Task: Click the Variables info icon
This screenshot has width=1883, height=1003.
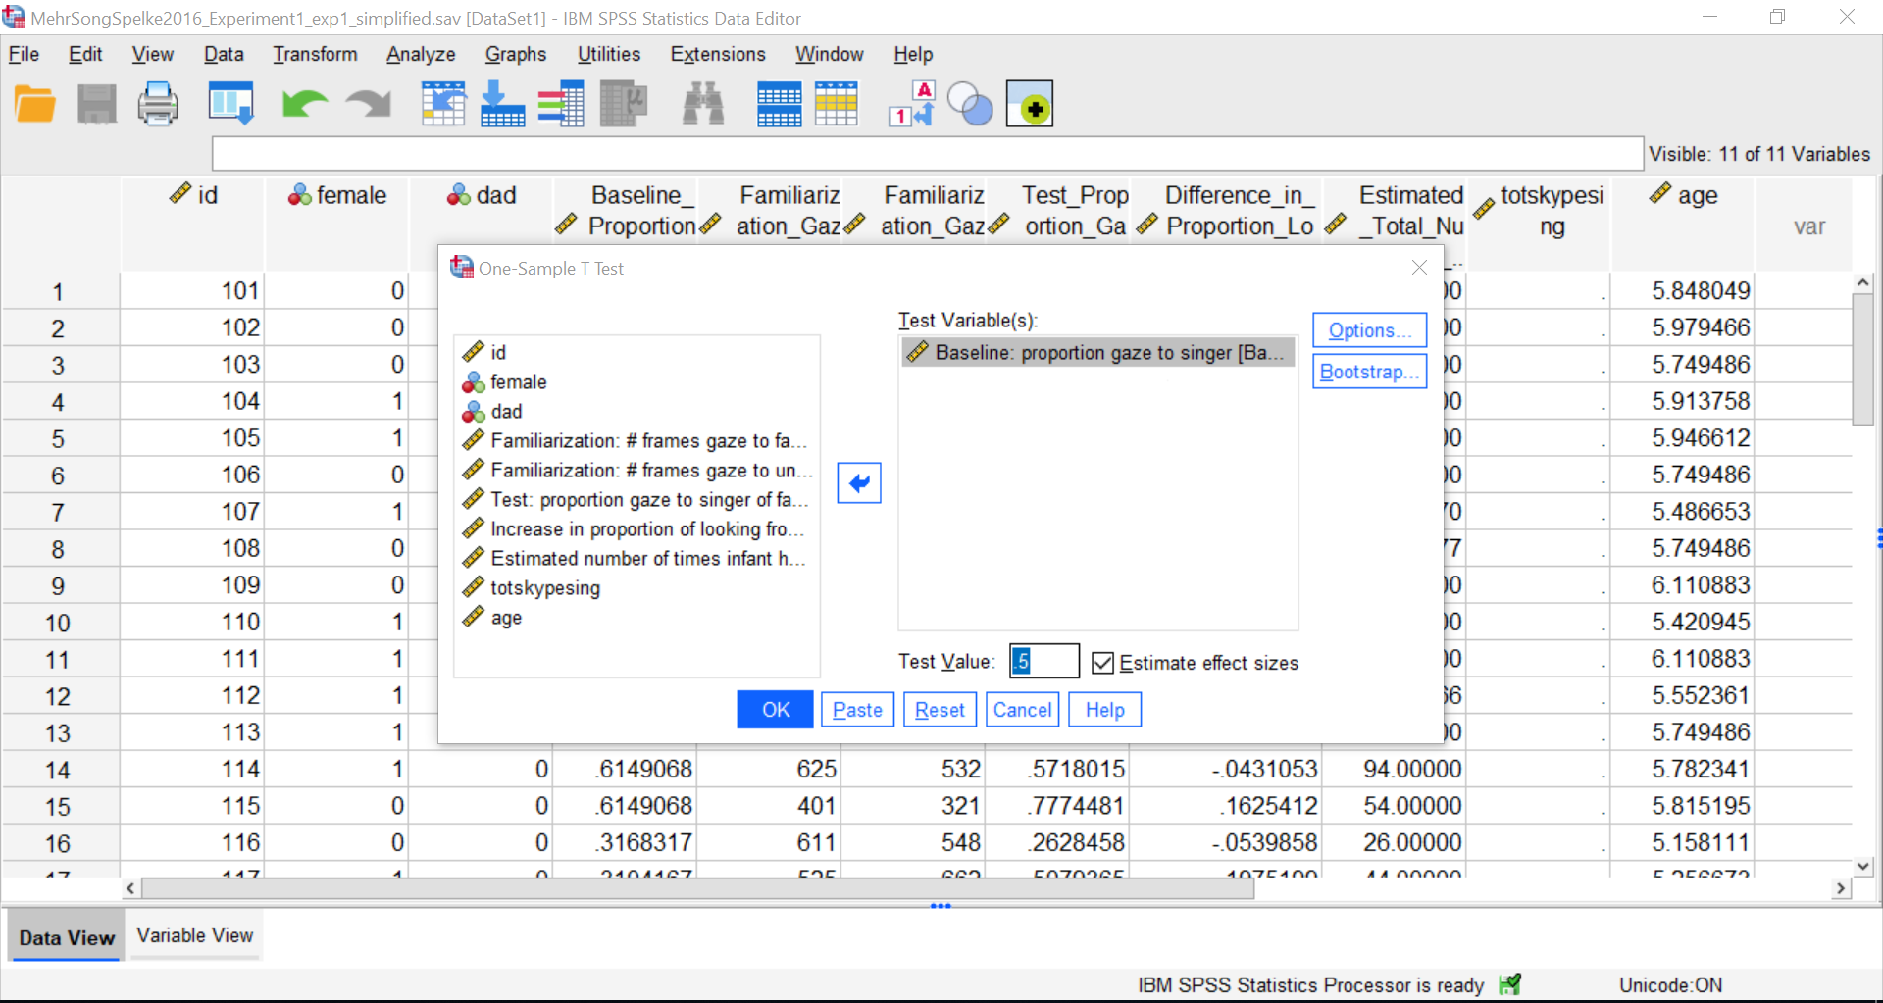Action: click(561, 104)
